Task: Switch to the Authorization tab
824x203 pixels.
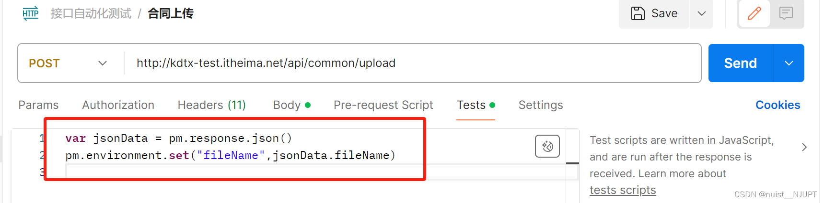Action: (x=118, y=105)
